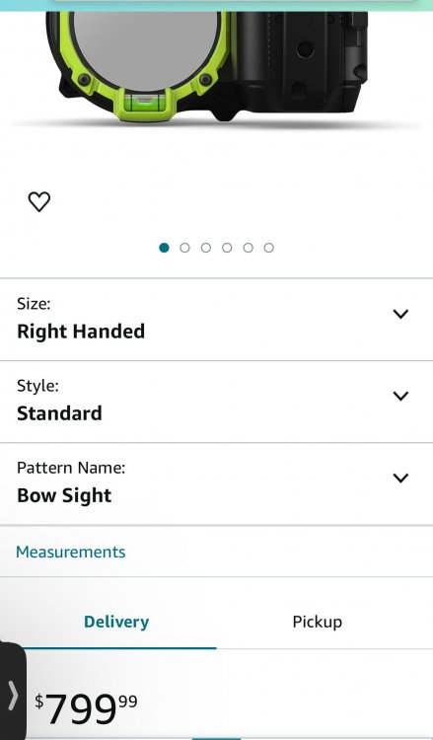The height and width of the screenshot is (740, 433).
Task: Open Bow Sight pattern option row
Action: [x=217, y=483]
